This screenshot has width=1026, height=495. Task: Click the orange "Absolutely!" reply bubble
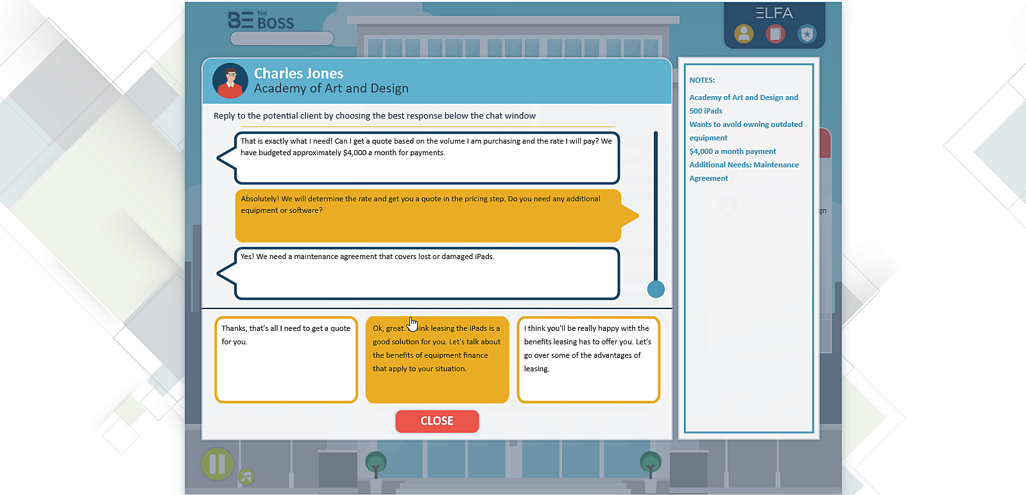point(428,215)
